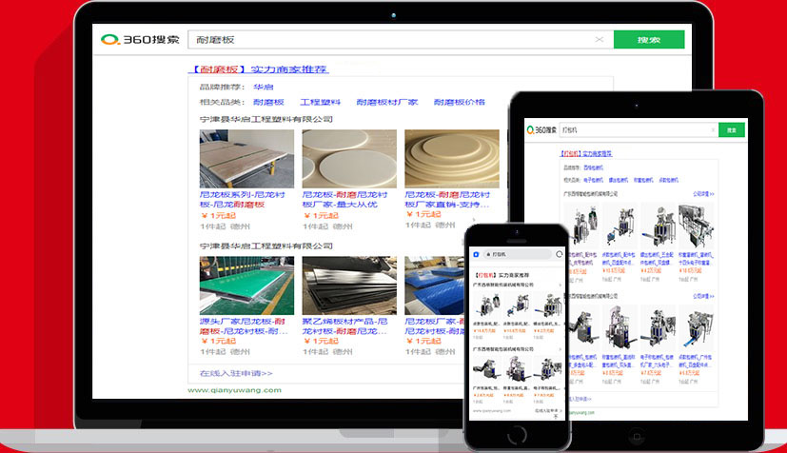This screenshot has height=453, width=787.
Task: Open third packaging machine thumbnail in tablet's top row
Action: [658, 226]
